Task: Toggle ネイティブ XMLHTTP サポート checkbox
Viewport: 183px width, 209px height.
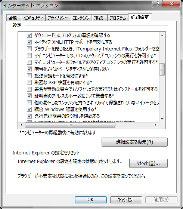Action: click(29, 42)
